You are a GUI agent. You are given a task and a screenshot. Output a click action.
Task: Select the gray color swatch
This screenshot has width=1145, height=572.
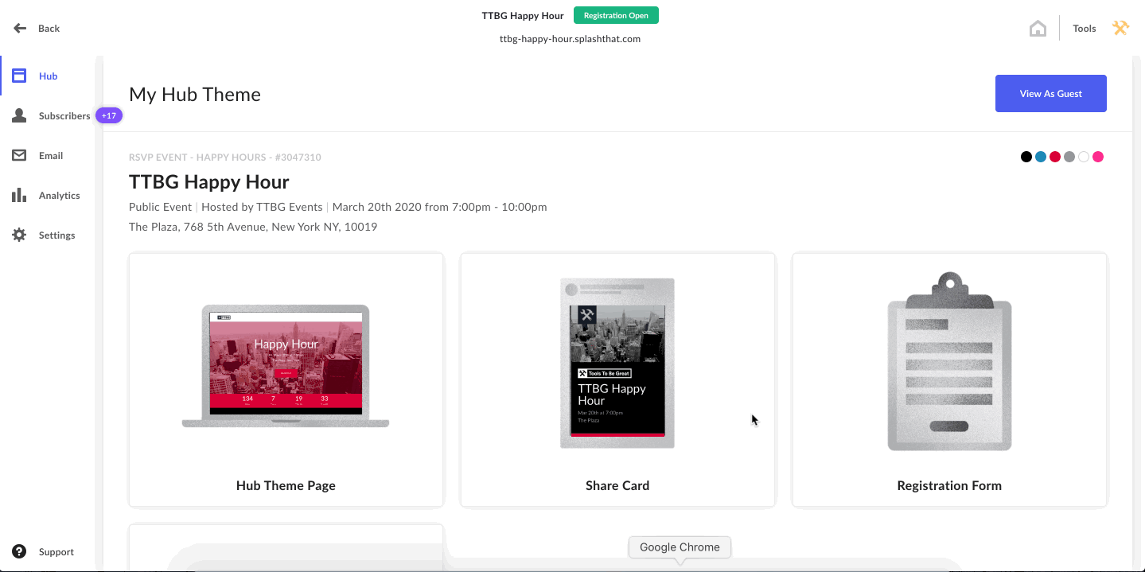(1069, 157)
